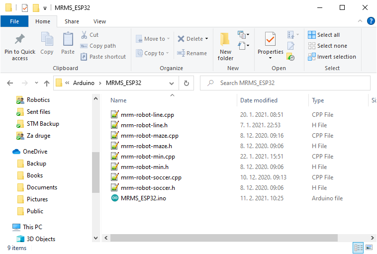The height and width of the screenshot is (254, 377).
Task: Open Properties with the checkmark icon
Action: click(270, 40)
